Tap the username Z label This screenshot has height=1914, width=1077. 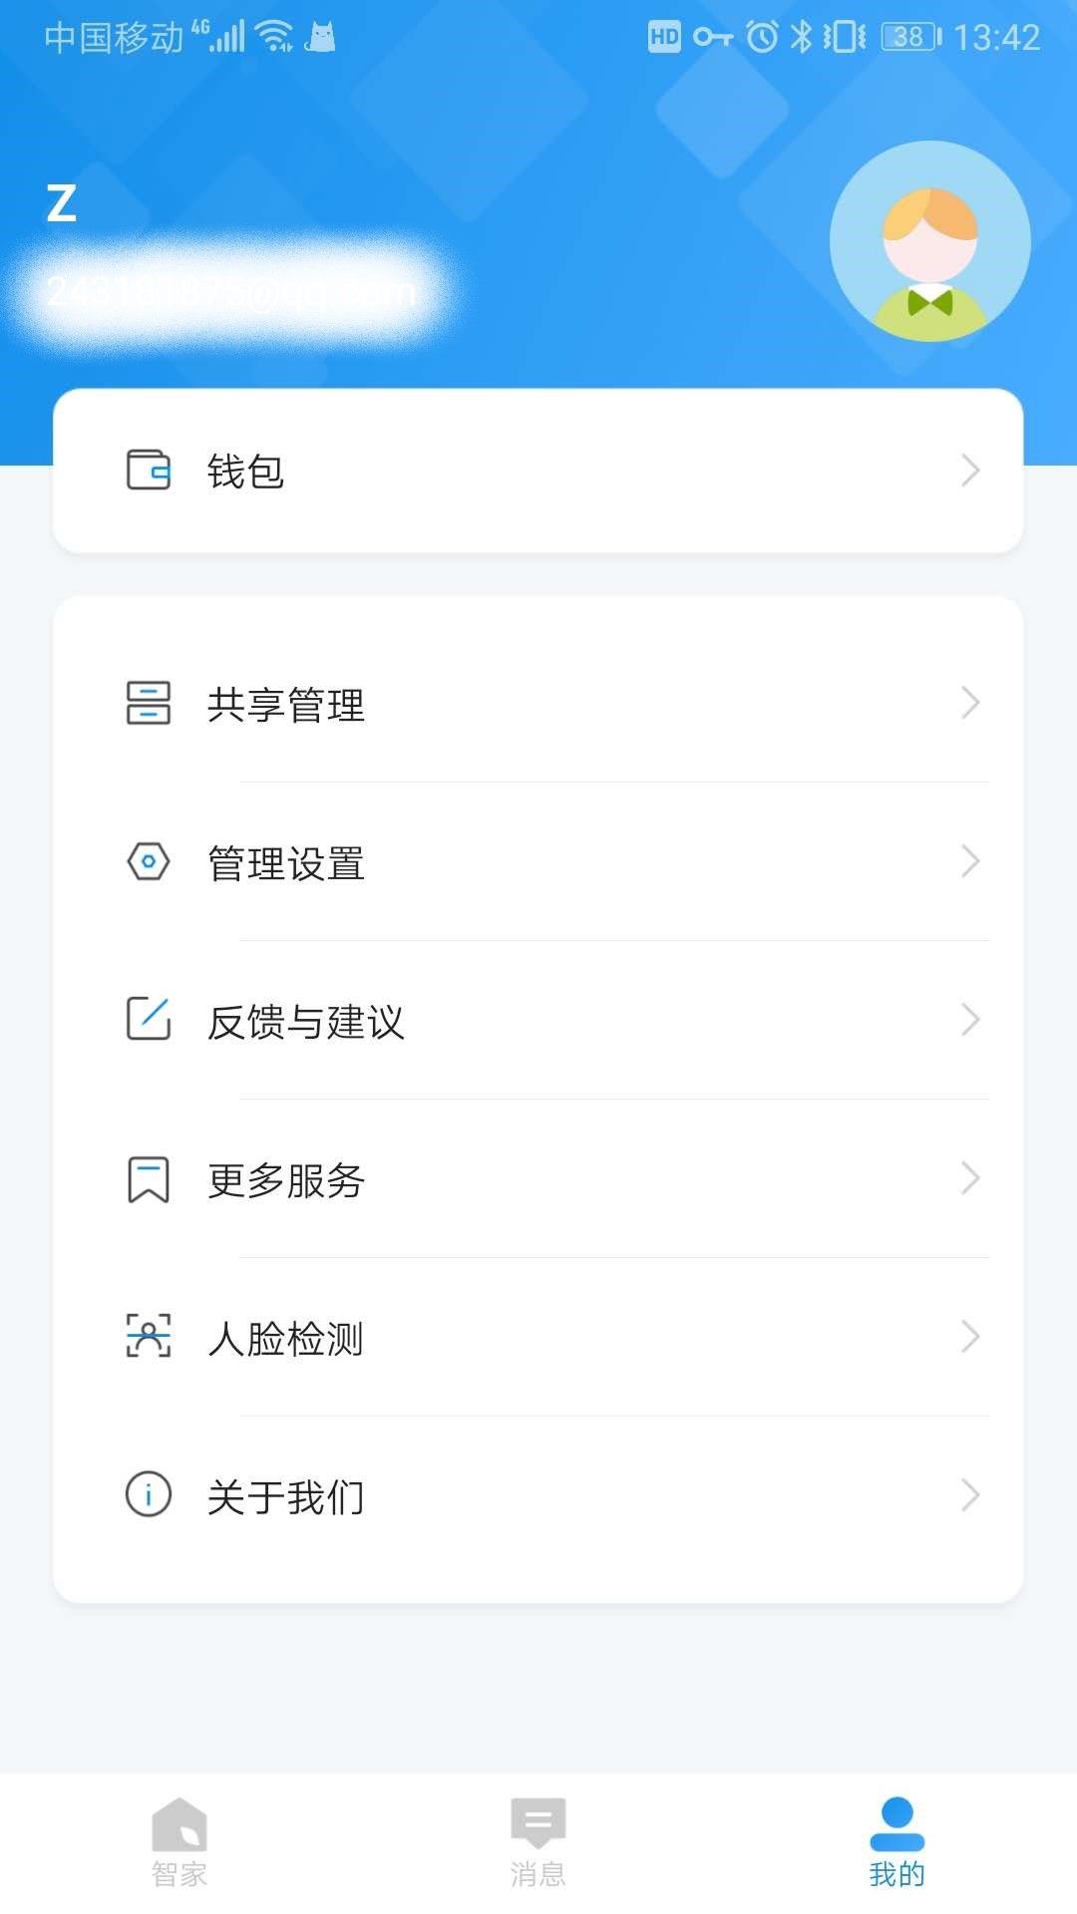tap(62, 203)
